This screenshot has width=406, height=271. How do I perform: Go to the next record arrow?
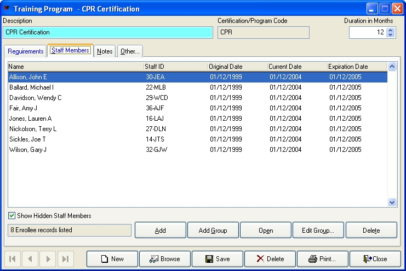pyautogui.click(x=48, y=259)
